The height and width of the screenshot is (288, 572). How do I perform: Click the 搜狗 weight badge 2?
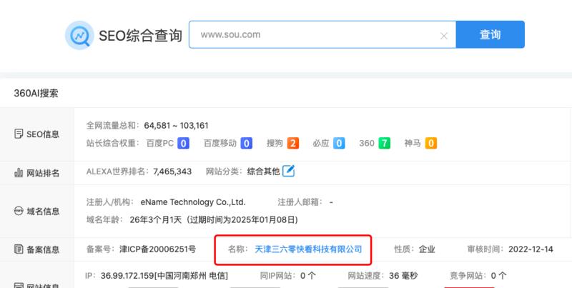click(293, 143)
